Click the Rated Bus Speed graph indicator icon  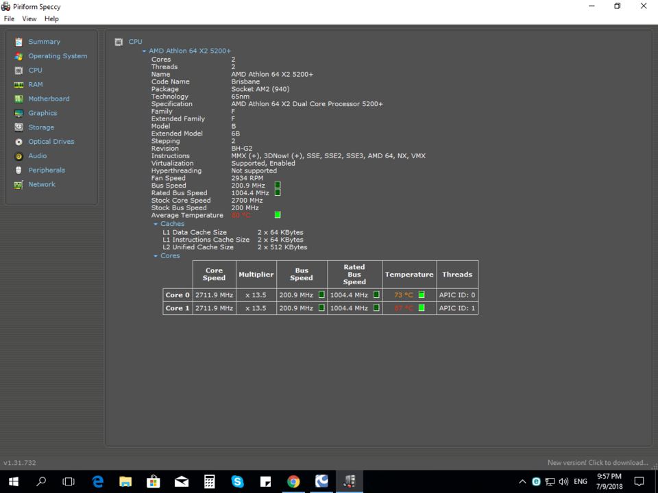pos(278,193)
